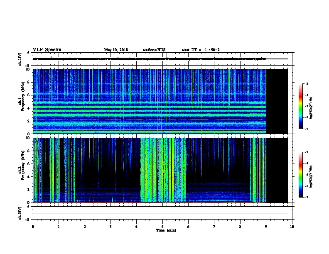Click the "5" tick on the Time axis

(162, 227)
